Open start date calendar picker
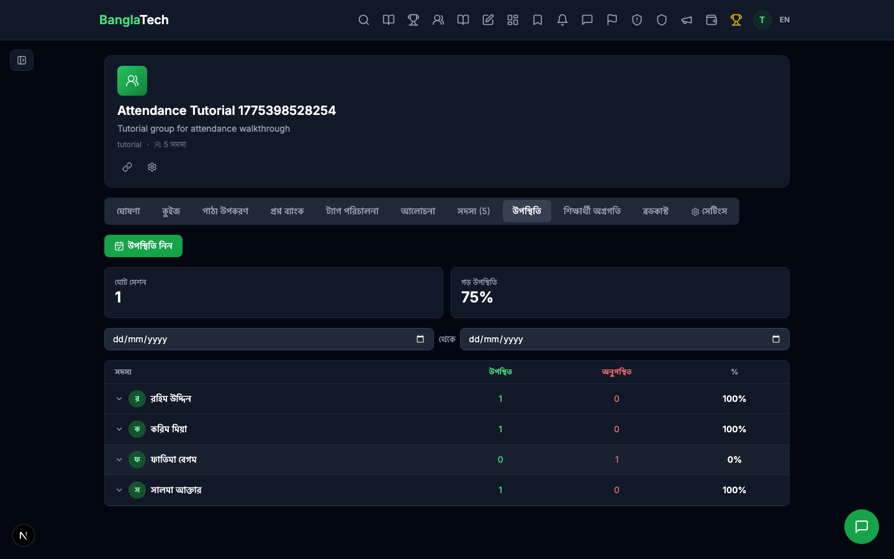 click(420, 339)
